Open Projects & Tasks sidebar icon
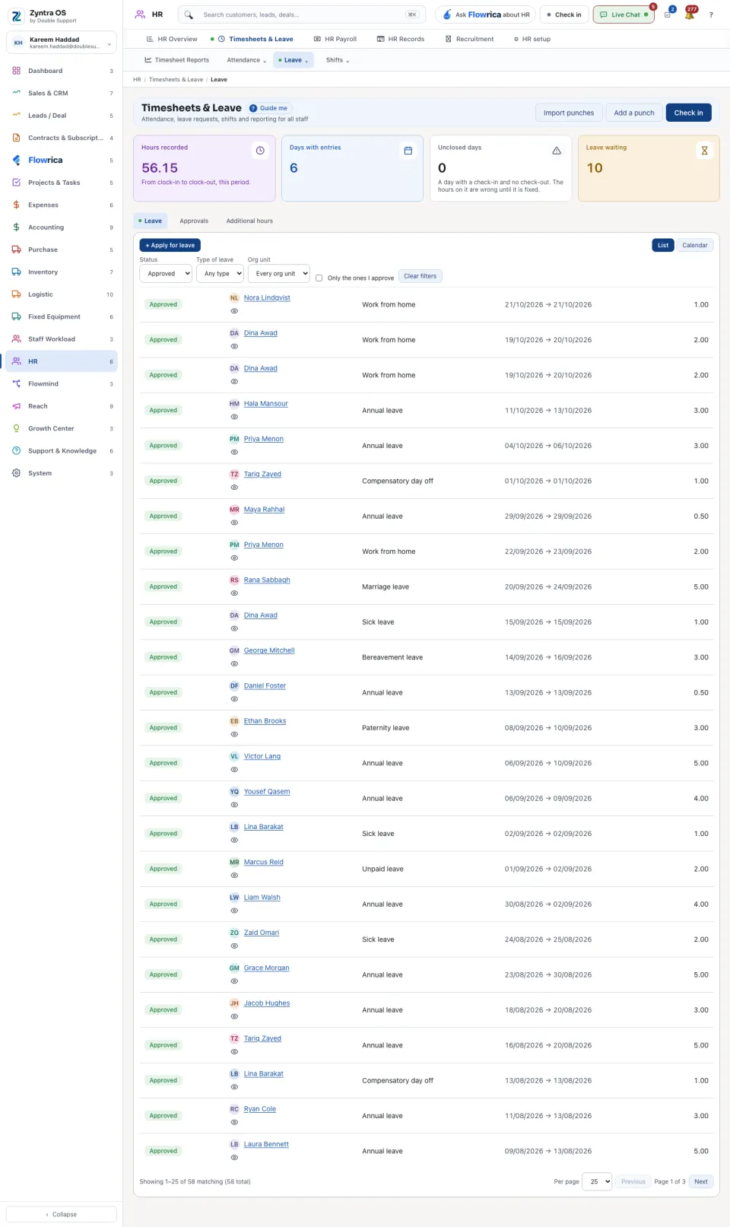 pyautogui.click(x=16, y=183)
